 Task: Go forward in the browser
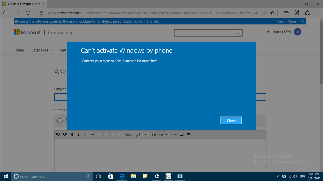point(17,13)
